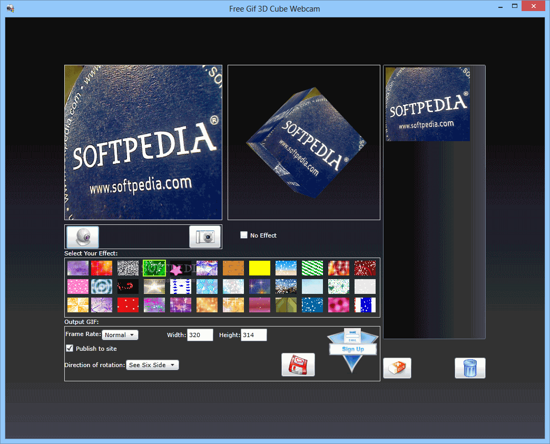The width and height of the screenshot is (550, 444).
Task: Click the eraser button to clear captures
Action: click(x=397, y=368)
